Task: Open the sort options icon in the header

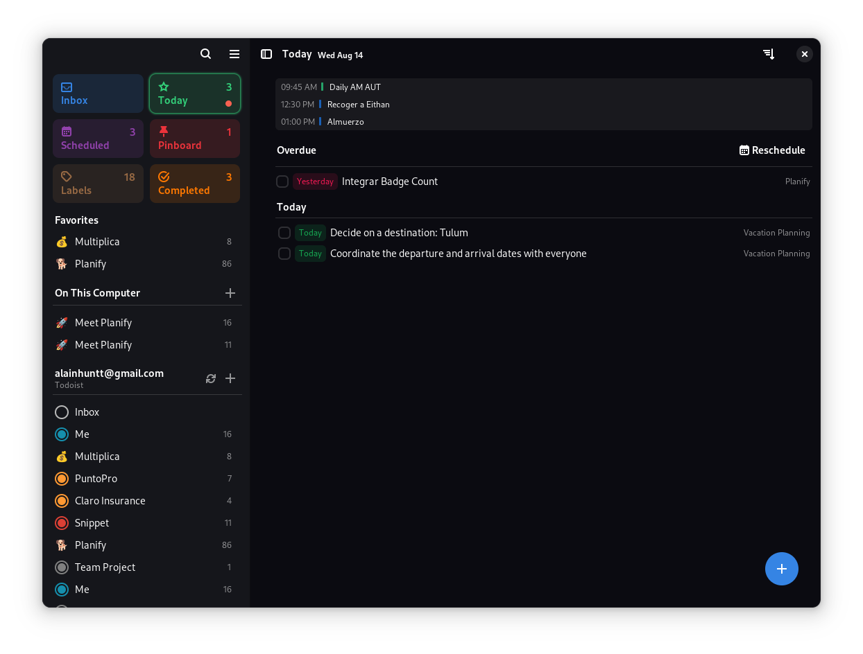Action: pos(769,53)
